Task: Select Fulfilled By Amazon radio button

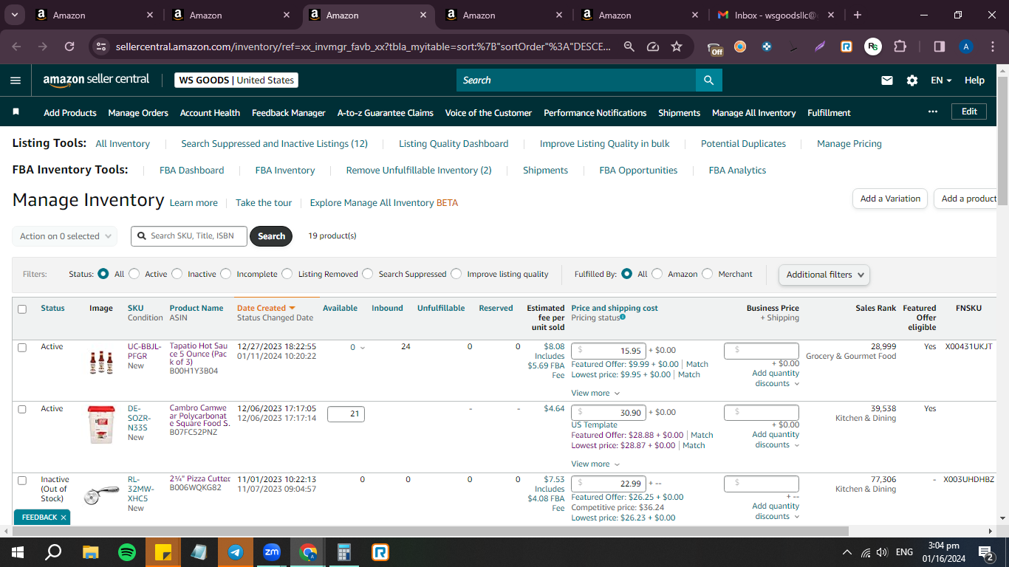Action: point(657,274)
